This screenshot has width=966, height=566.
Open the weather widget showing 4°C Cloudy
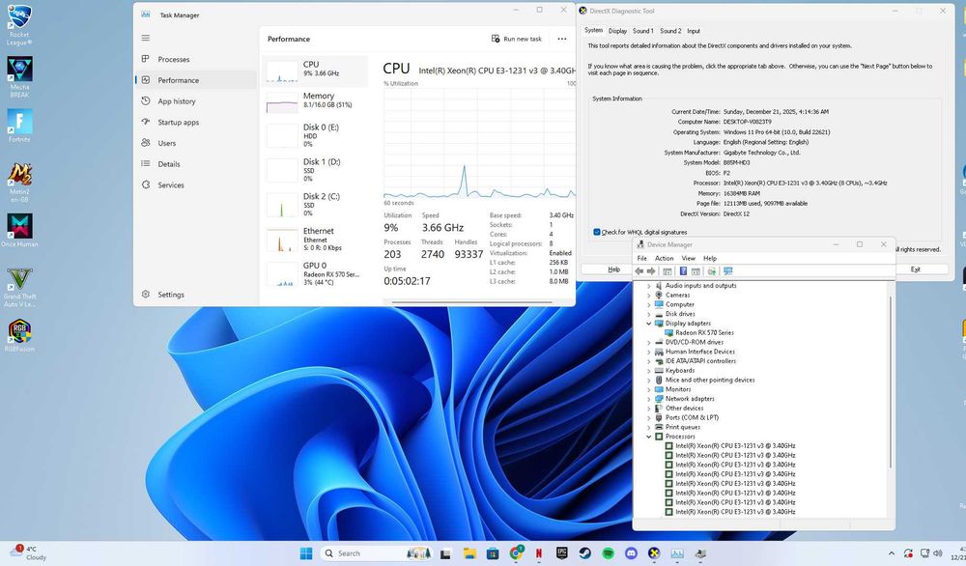(27, 552)
